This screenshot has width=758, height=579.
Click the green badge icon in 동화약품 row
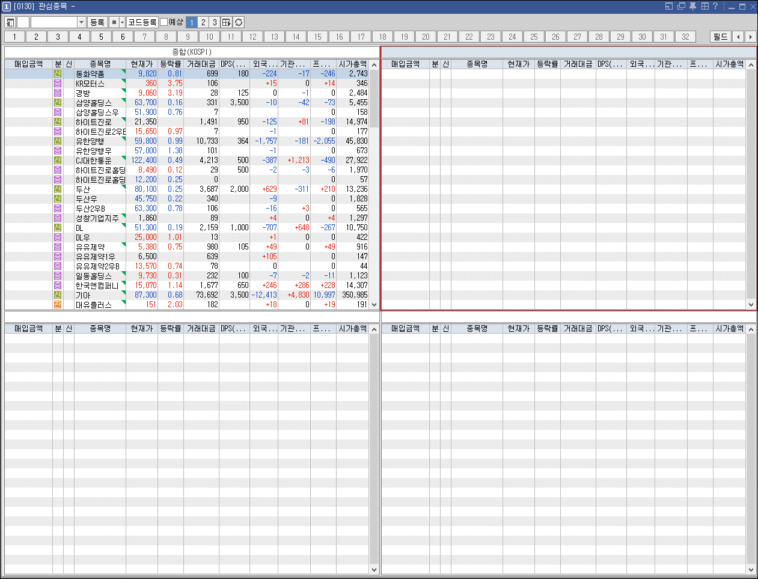[x=58, y=73]
